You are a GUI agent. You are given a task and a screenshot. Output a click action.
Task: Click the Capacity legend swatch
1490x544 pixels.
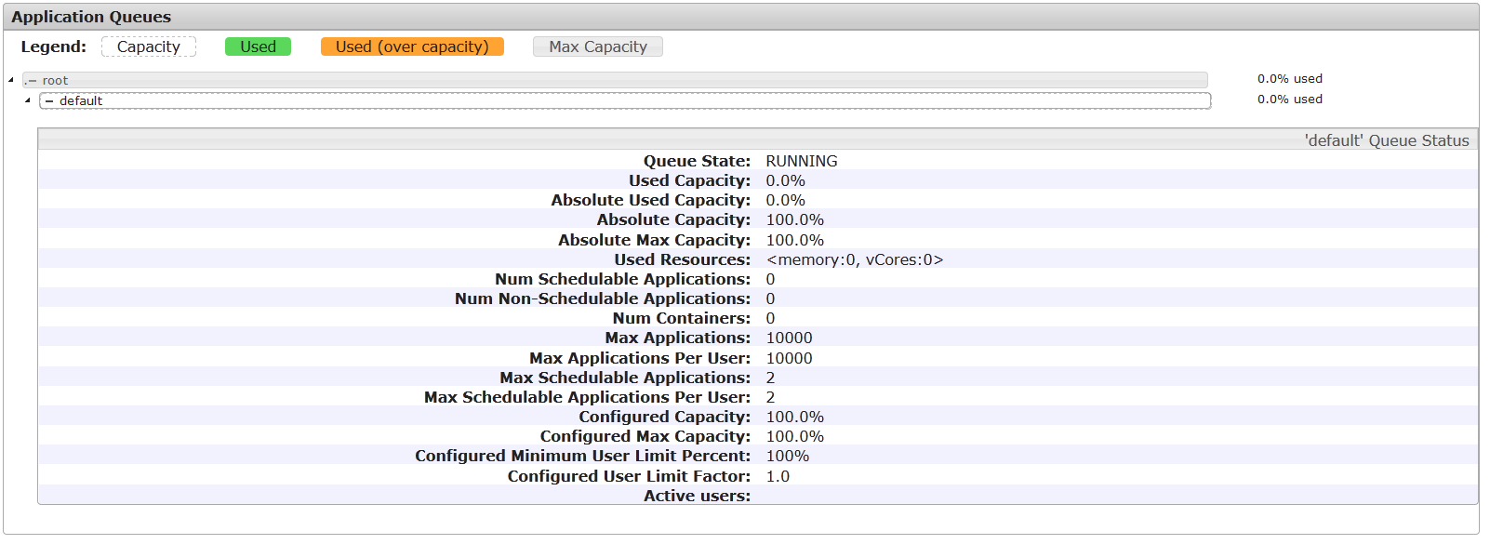[x=149, y=46]
